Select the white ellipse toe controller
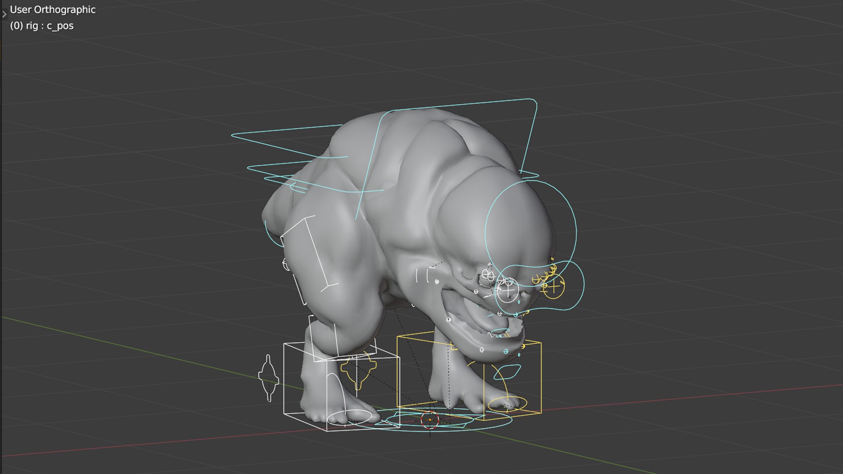The height and width of the screenshot is (474, 843). click(349, 417)
